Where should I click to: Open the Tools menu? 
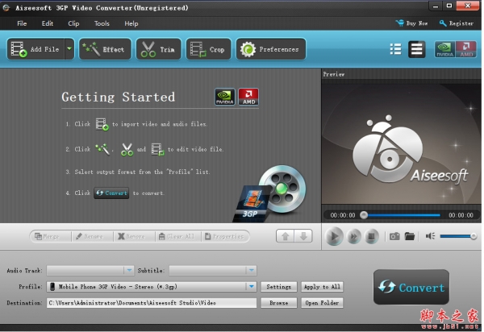click(x=102, y=23)
